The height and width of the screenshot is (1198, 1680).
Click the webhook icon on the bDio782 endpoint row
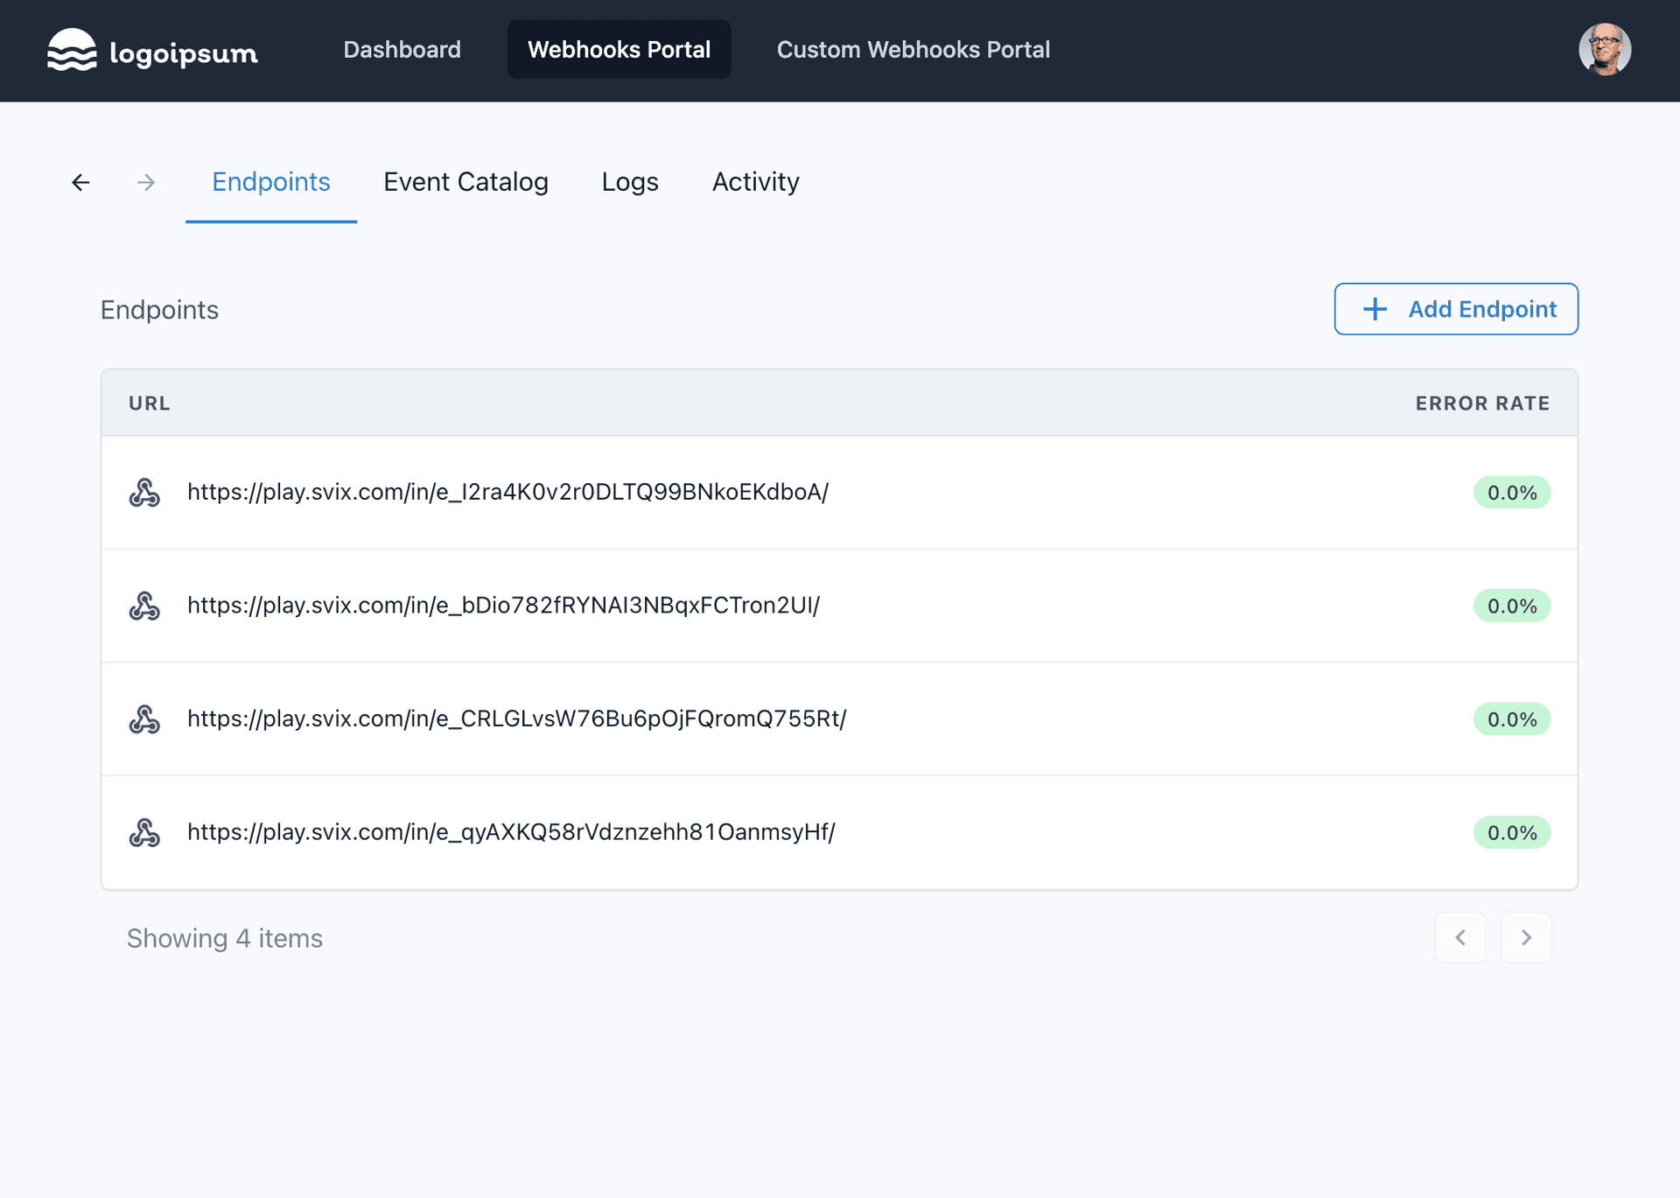(145, 606)
